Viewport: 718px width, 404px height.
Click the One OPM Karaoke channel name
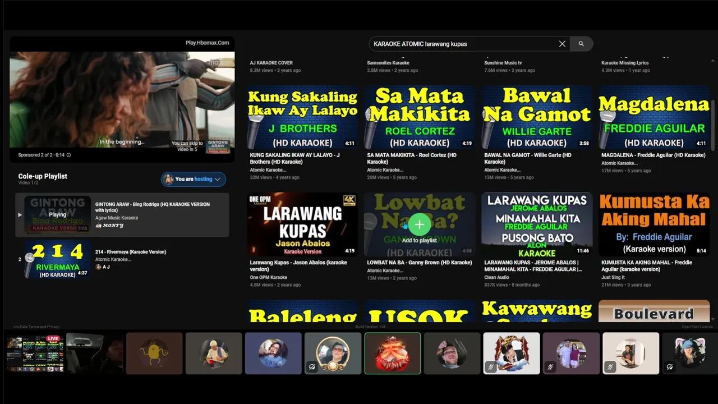(x=269, y=277)
